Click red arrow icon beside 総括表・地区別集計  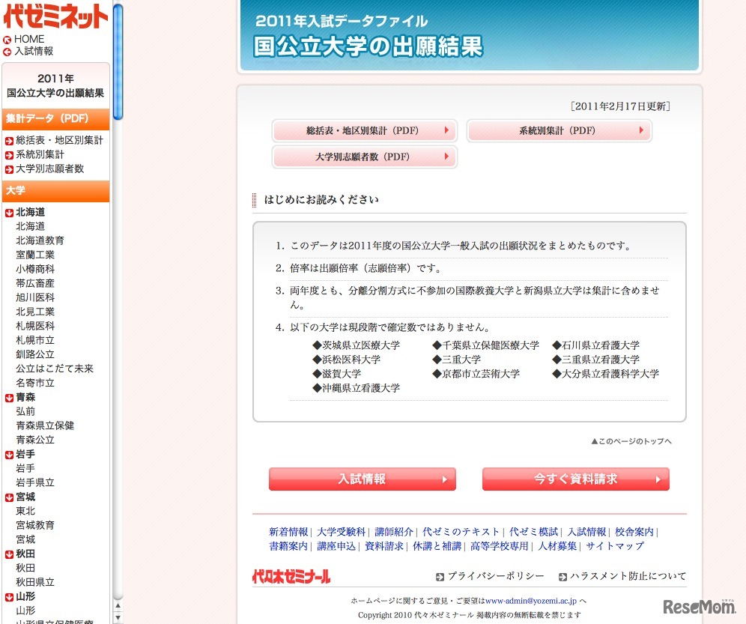click(9, 141)
